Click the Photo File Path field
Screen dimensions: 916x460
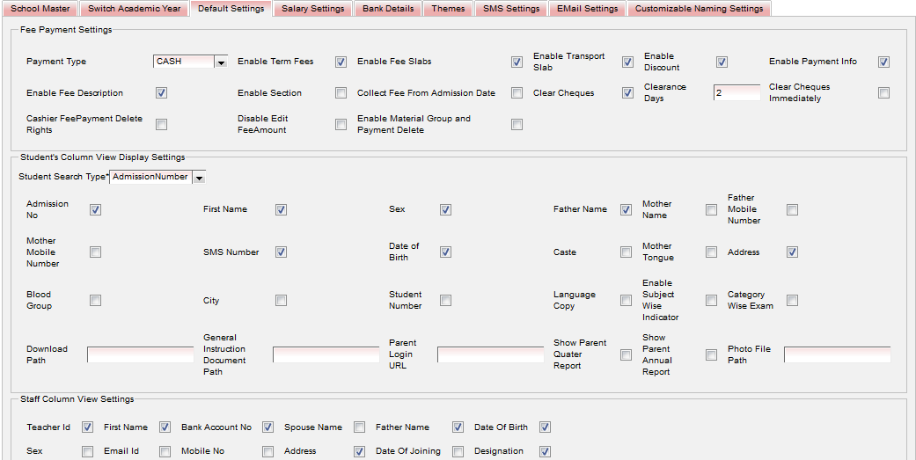pos(837,354)
